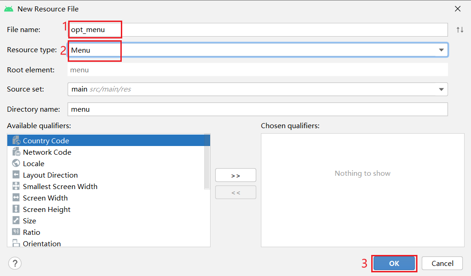
Task: Click the 'Source set:' label
Action: (x=26, y=89)
